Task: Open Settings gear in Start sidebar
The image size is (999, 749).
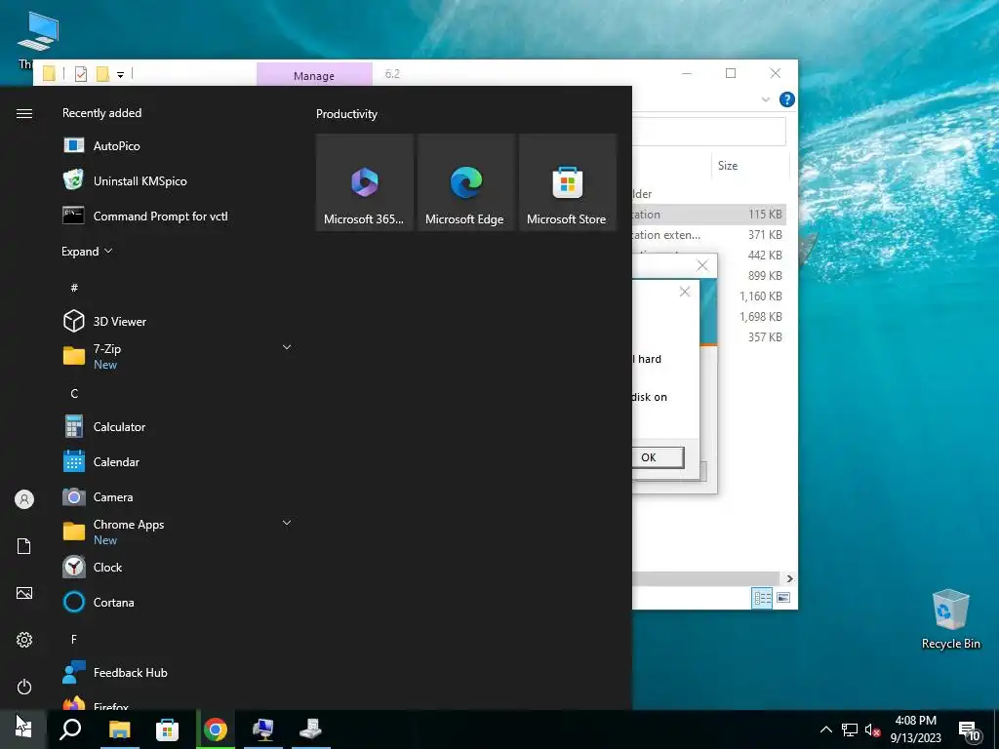Action: coord(24,640)
